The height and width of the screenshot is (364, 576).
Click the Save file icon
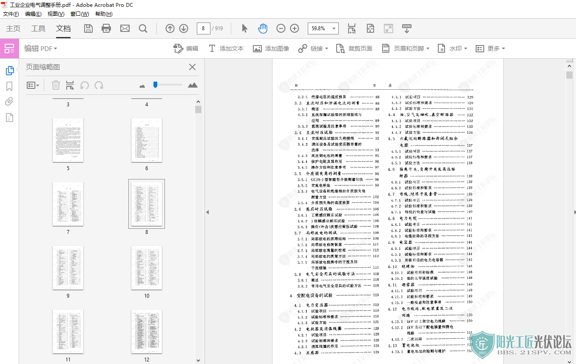pyautogui.click(x=88, y=28)
